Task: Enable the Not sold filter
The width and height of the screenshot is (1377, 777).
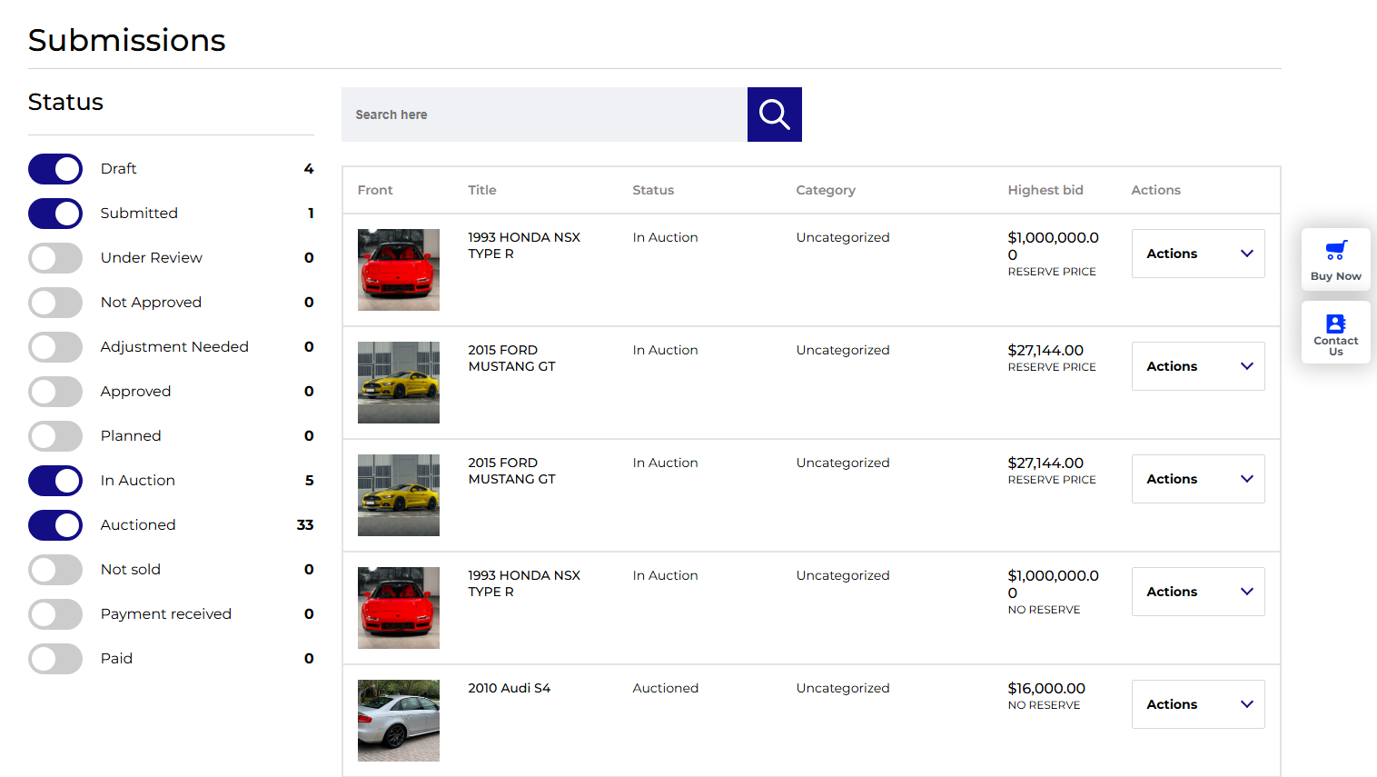Action: click(x=55, y=570)
